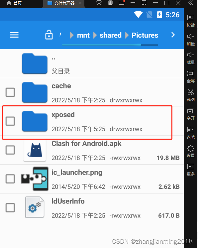Click the unlocked padlock icon
Viewport: 198px width, 248px height.
click(49, 35)
